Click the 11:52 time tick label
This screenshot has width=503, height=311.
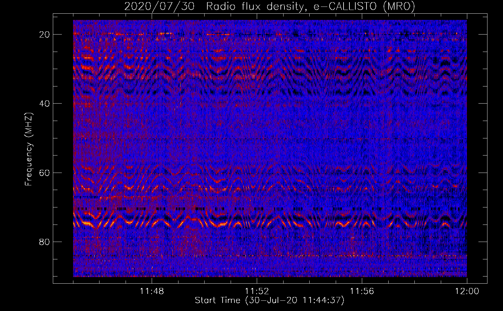[x=257, y=291]
